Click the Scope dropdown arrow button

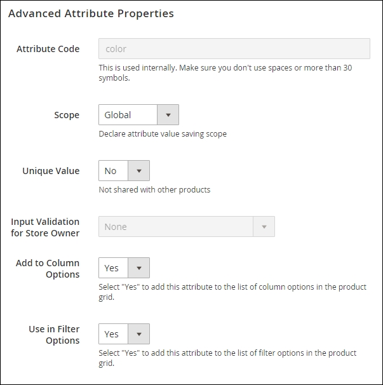[x=168, y=115]
